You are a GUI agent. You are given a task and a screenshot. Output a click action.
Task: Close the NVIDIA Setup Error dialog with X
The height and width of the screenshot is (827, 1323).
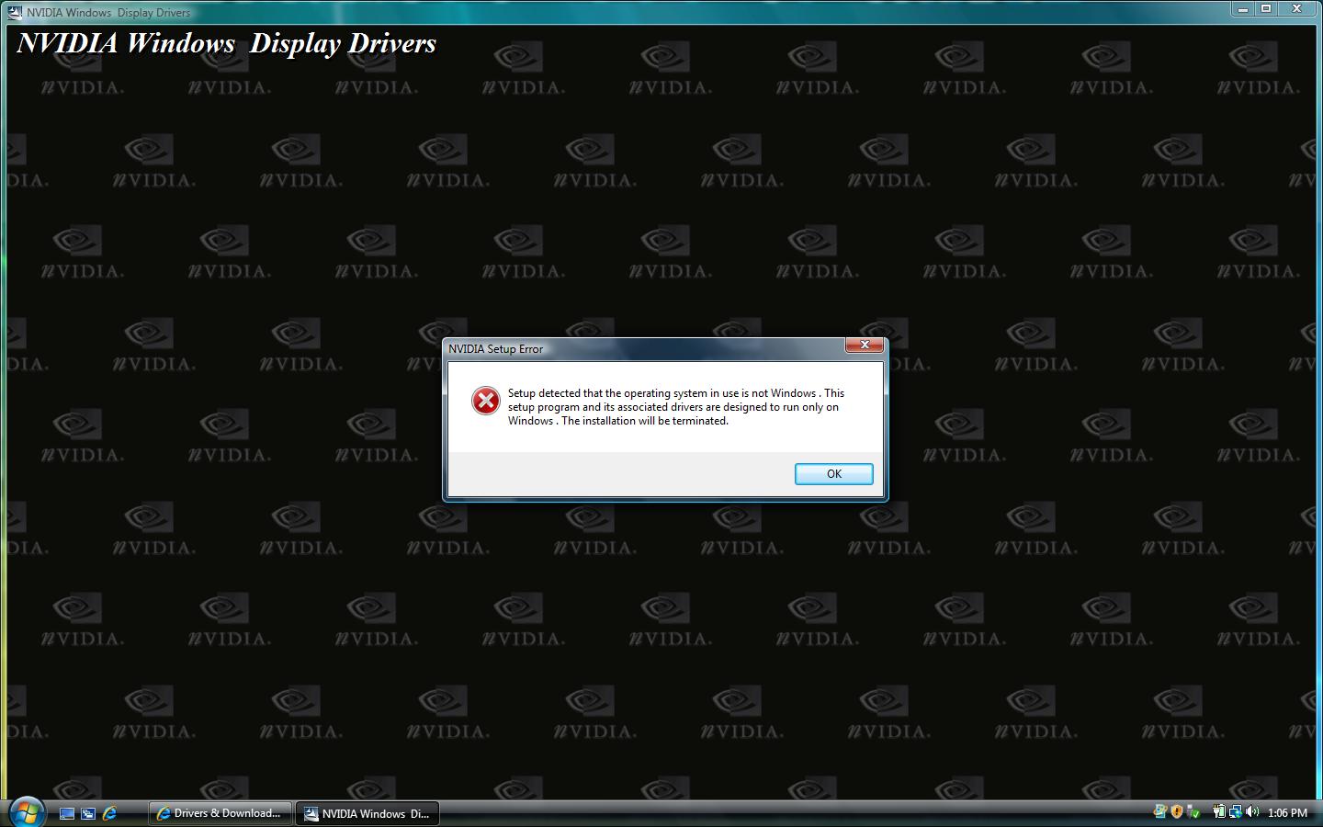865,345
